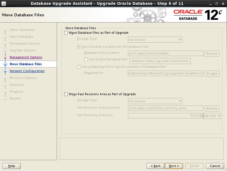Screen dimensions: 227x171
Task: Close the Database Upgrade Assistant window
Action: coord(223,4)
